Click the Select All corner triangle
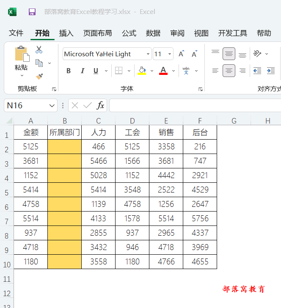Image resolution: width=281 pixels, height=308 pixels. pos(9,121)
